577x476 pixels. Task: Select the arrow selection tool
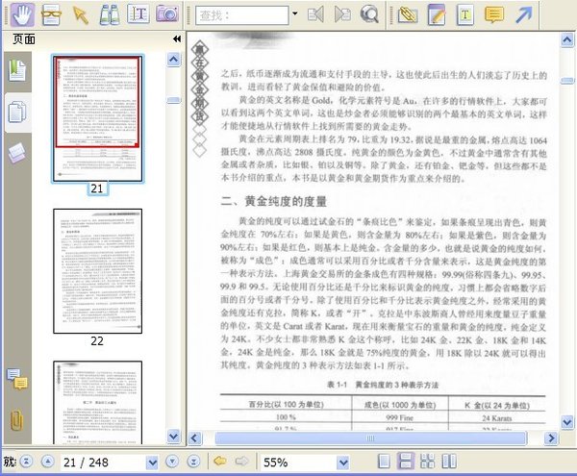coord(80,14)
